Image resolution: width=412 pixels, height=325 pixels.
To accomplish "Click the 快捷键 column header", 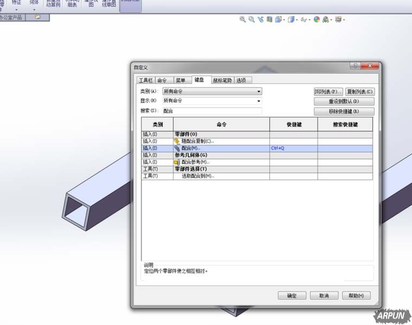I will pyautogui.click(x=294, y=124).
